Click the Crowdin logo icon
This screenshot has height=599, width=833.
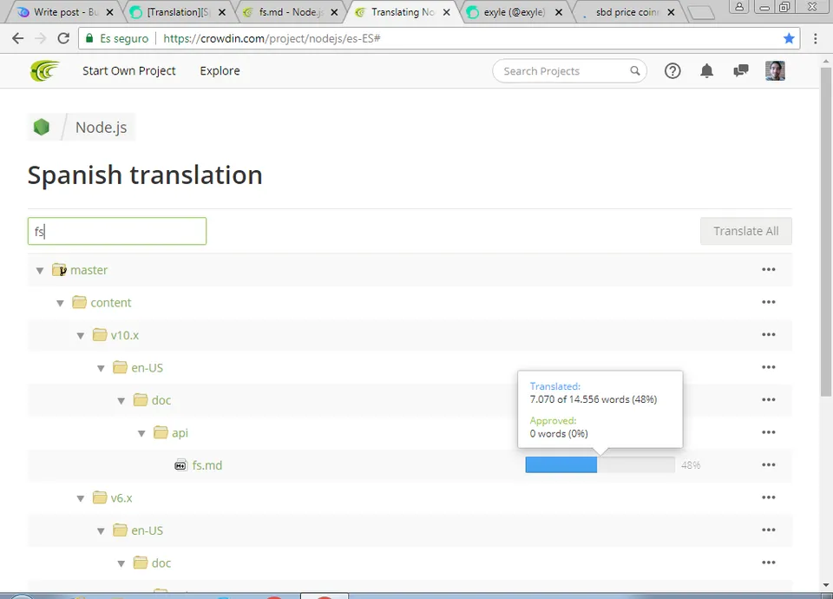44,70
